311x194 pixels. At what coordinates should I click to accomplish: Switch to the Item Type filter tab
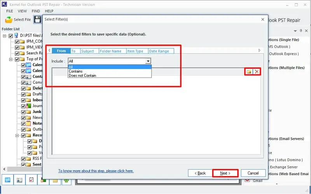(x=137, y=51)
